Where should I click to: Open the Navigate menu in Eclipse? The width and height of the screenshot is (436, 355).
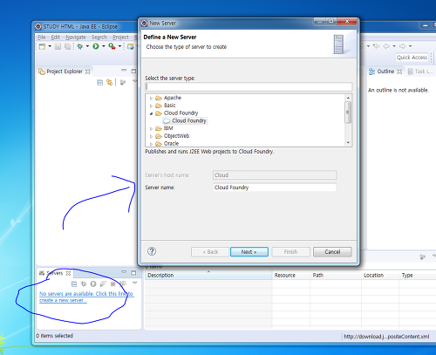click(76, 38)
